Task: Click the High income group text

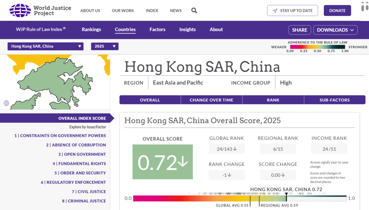Action: [x=286, y=83]
